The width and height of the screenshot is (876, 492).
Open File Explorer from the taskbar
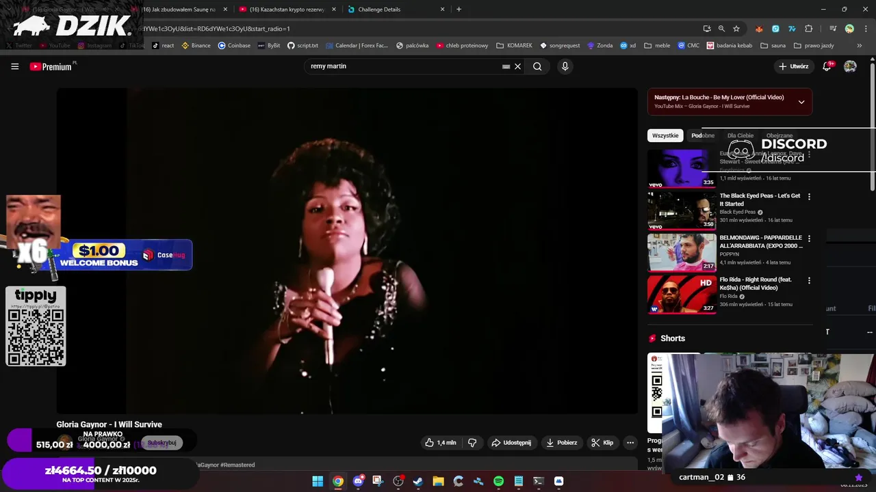pyautogui.click(x=438, y=481)
